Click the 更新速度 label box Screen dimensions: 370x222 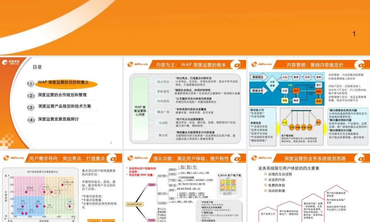[x=163, y=91]
